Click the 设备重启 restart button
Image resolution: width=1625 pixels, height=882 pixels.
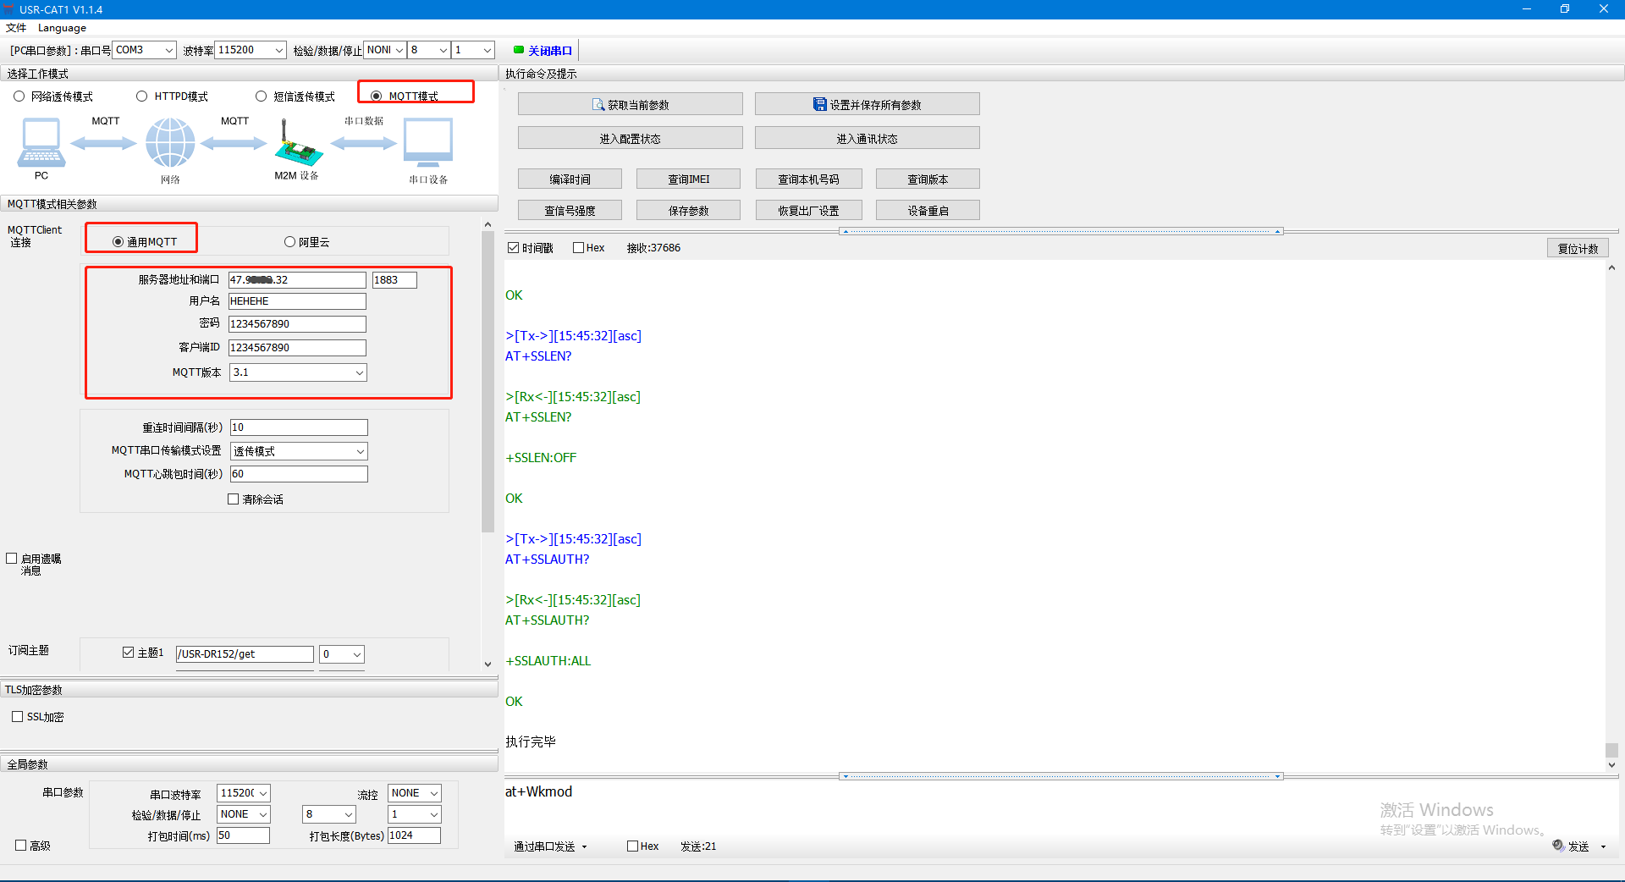click(x=928, y=211)
